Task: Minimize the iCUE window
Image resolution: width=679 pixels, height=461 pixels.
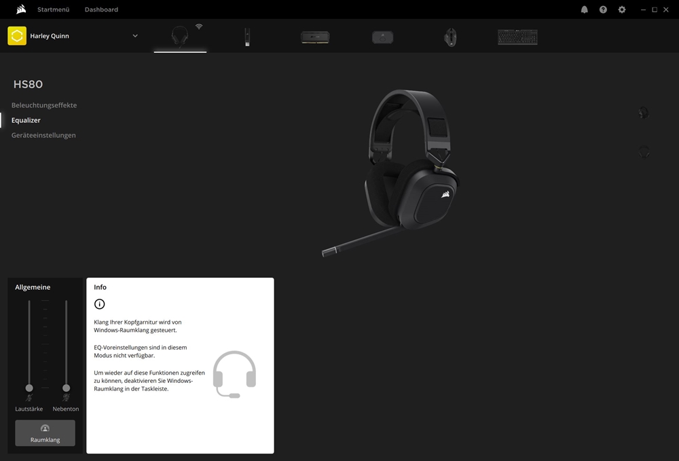Action: [x=643, y=10]
